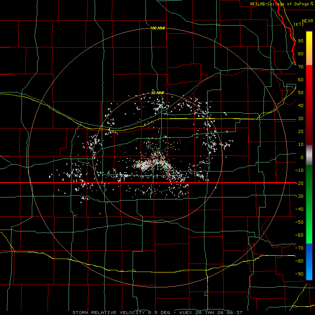The height and width of the screenshot is (315, 315).
Task: Click the gray zero-velocity segment of the color bar
Action: point(309,155)
